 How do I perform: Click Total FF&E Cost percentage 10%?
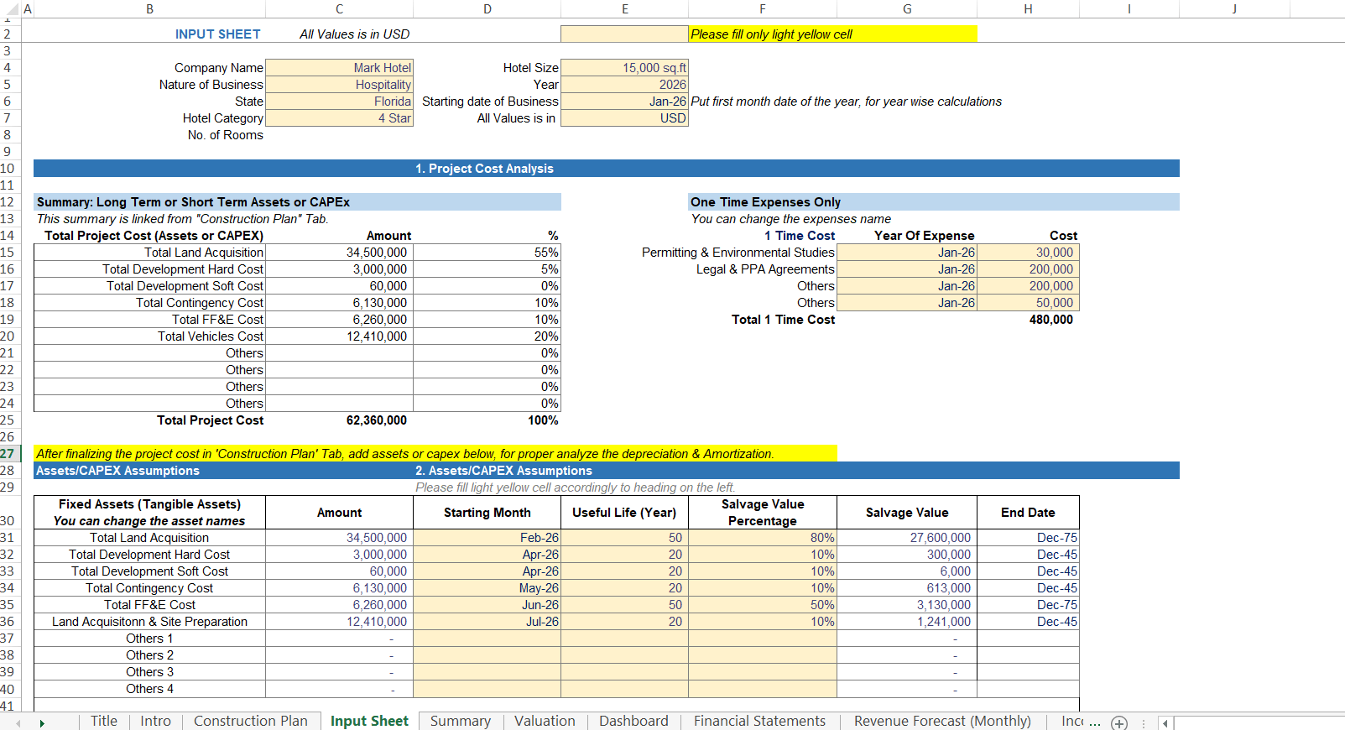pos(487,320)
